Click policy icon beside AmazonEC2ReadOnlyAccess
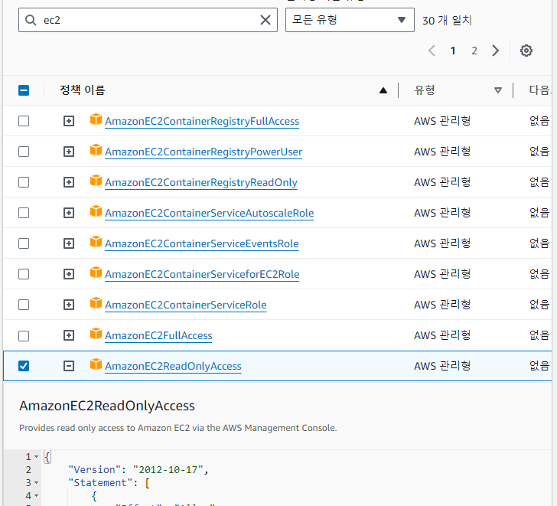The height and width of the screenshot is (506, 557). pos(96,364)
